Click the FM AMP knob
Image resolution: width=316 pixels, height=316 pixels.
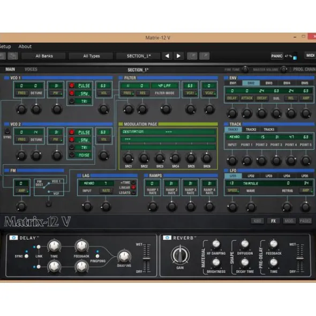21,206
